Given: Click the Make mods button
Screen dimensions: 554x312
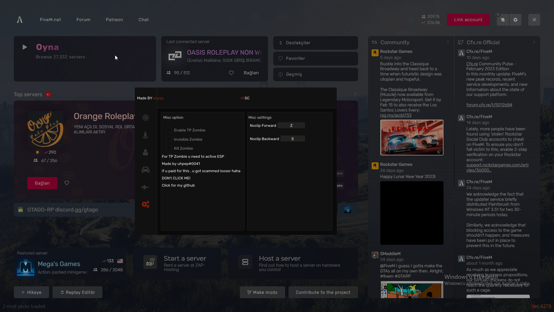Looking at the screenshot, I should tap(262, 292).
